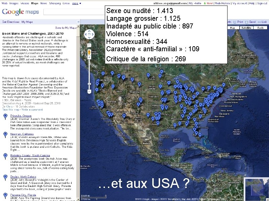Viewport: 269px width, 201px height.
Task: Click Rate this map link
Action: tap(11, 110)
